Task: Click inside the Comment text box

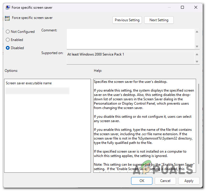Action: (x=131, y=39)
